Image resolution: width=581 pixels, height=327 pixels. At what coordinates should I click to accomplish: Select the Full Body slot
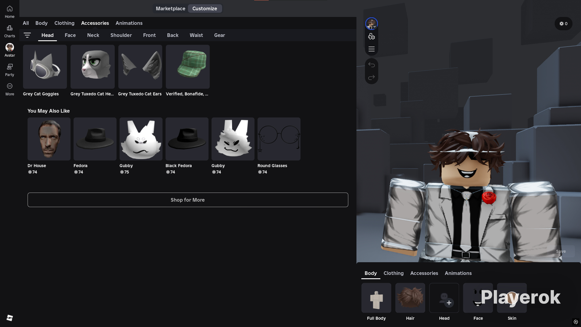coord(376,298)
